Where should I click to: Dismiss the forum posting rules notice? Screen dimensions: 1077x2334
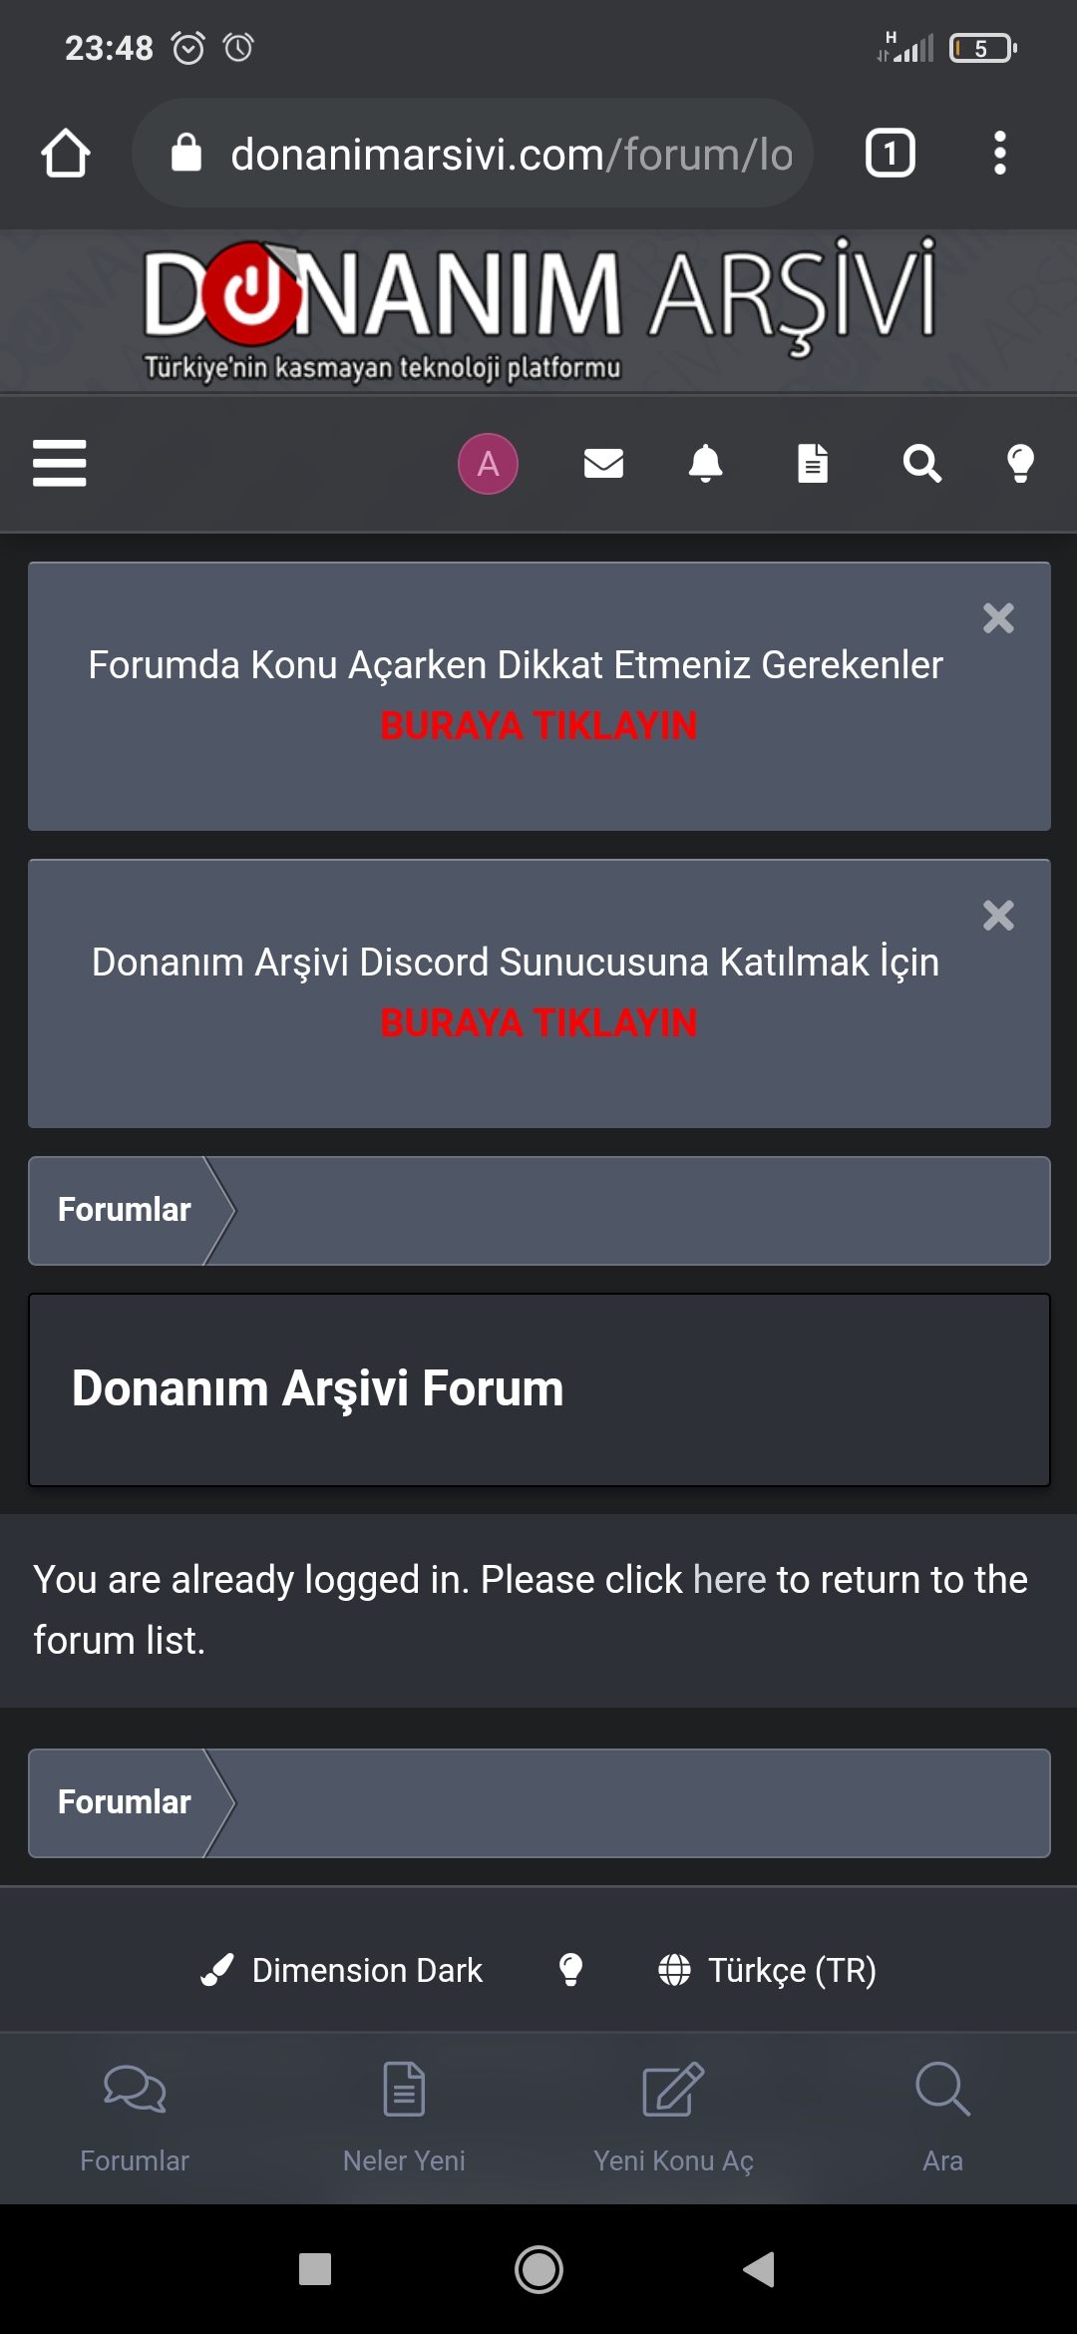click(998, 618)
